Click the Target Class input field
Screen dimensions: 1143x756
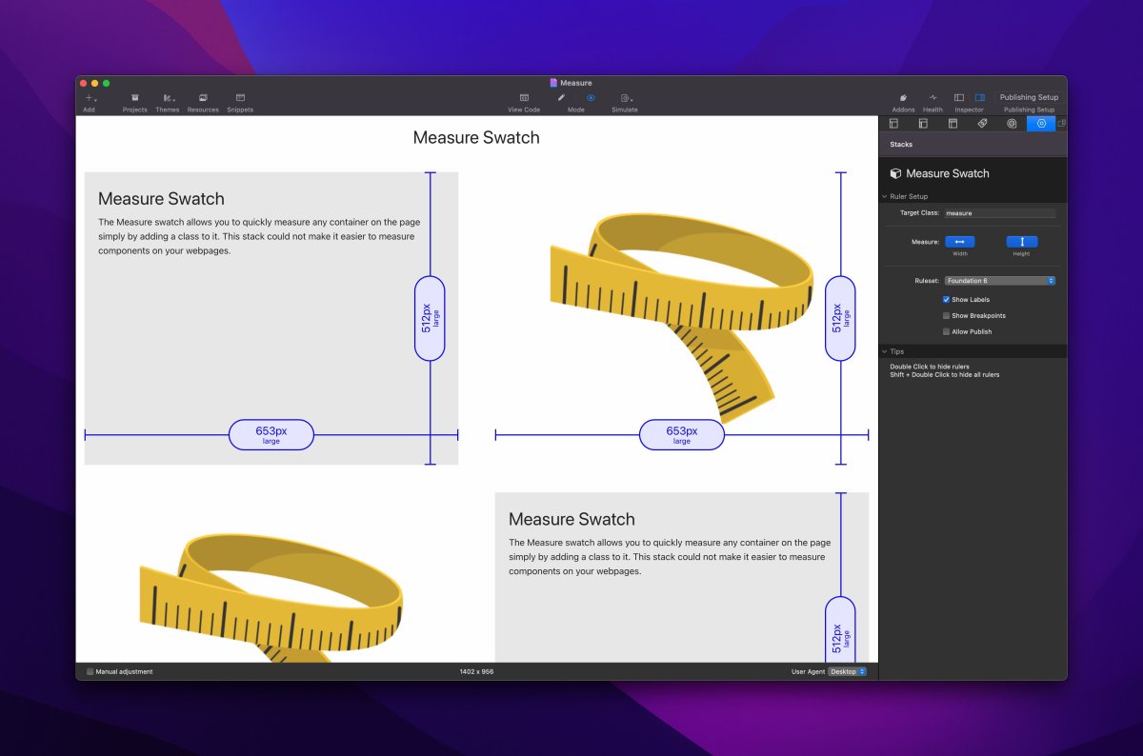(x=999, y=213)
